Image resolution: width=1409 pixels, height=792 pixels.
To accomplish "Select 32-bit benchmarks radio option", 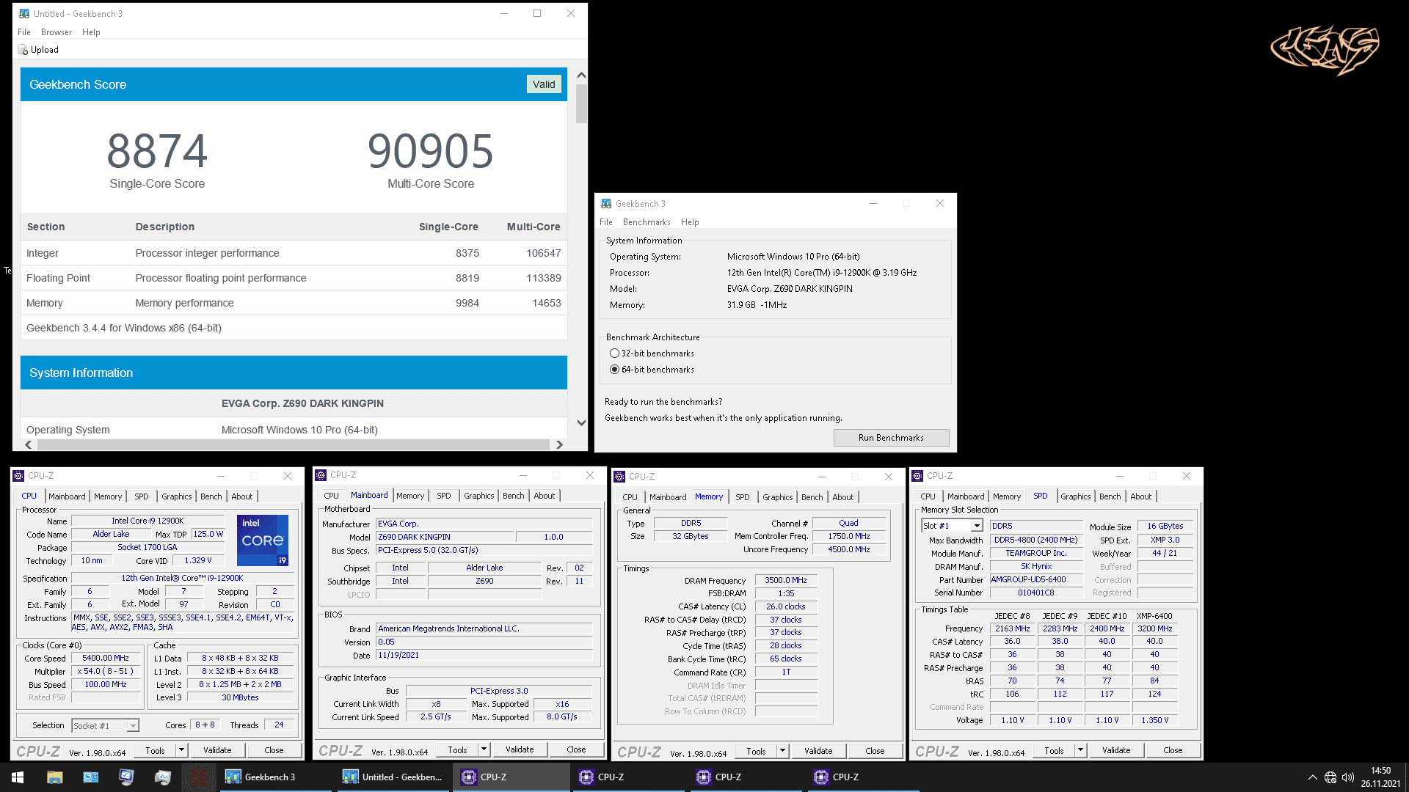I will 615,353.
